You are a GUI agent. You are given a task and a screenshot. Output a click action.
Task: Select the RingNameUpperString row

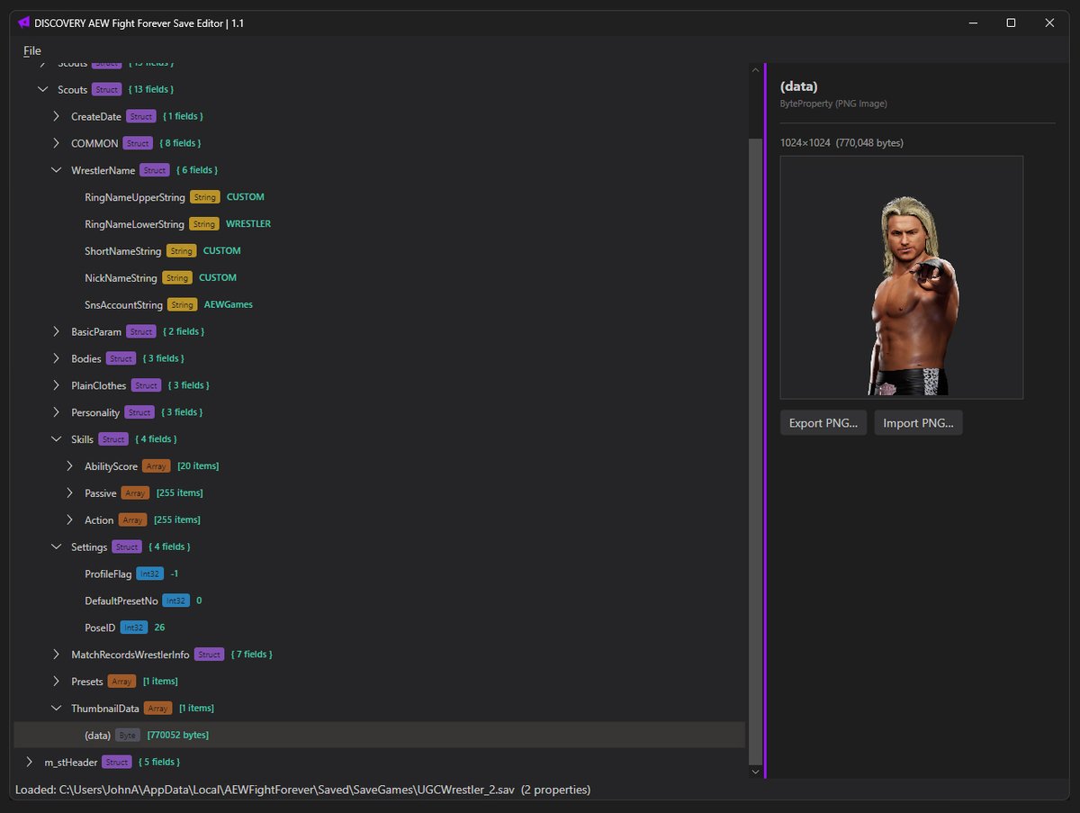pos(380,197)
